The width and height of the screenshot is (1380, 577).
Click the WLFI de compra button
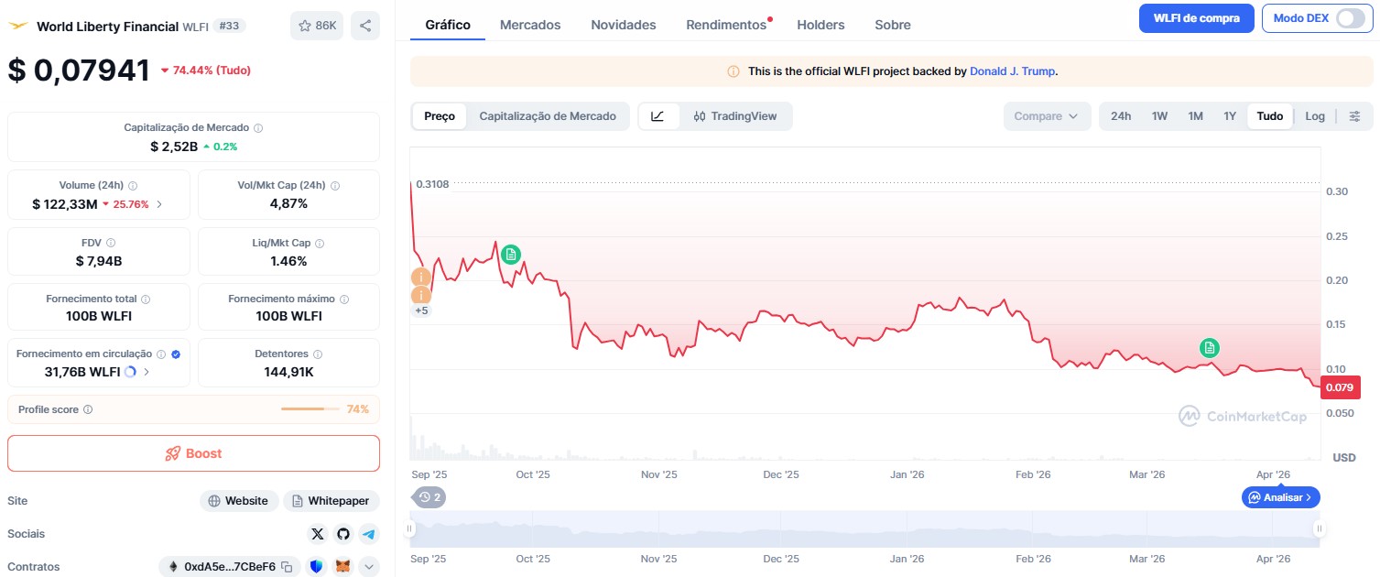pos(1196,18)
